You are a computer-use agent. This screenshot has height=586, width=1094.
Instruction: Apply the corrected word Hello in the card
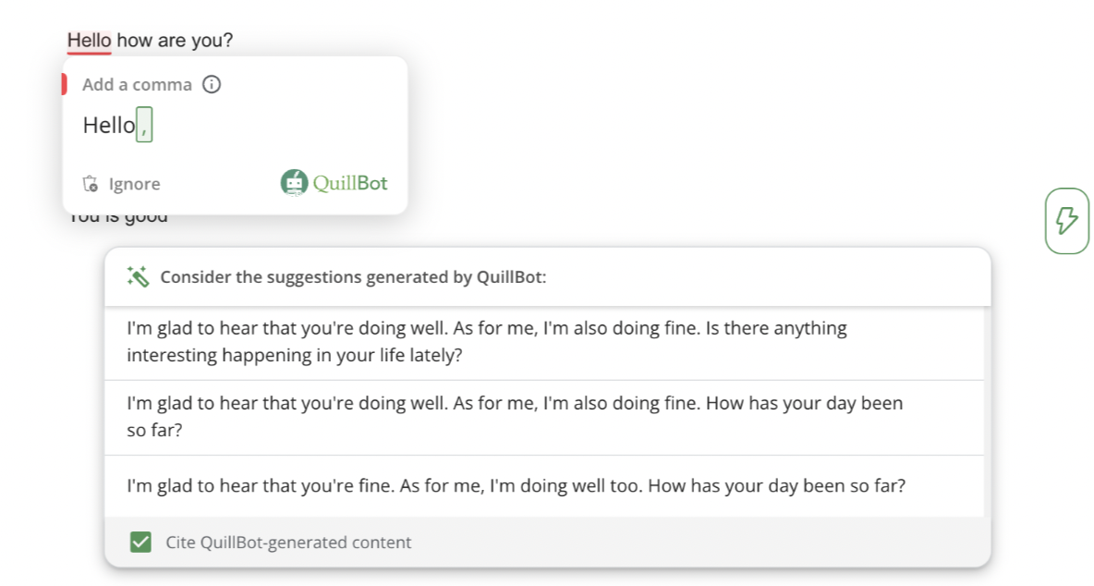(108, 125)
